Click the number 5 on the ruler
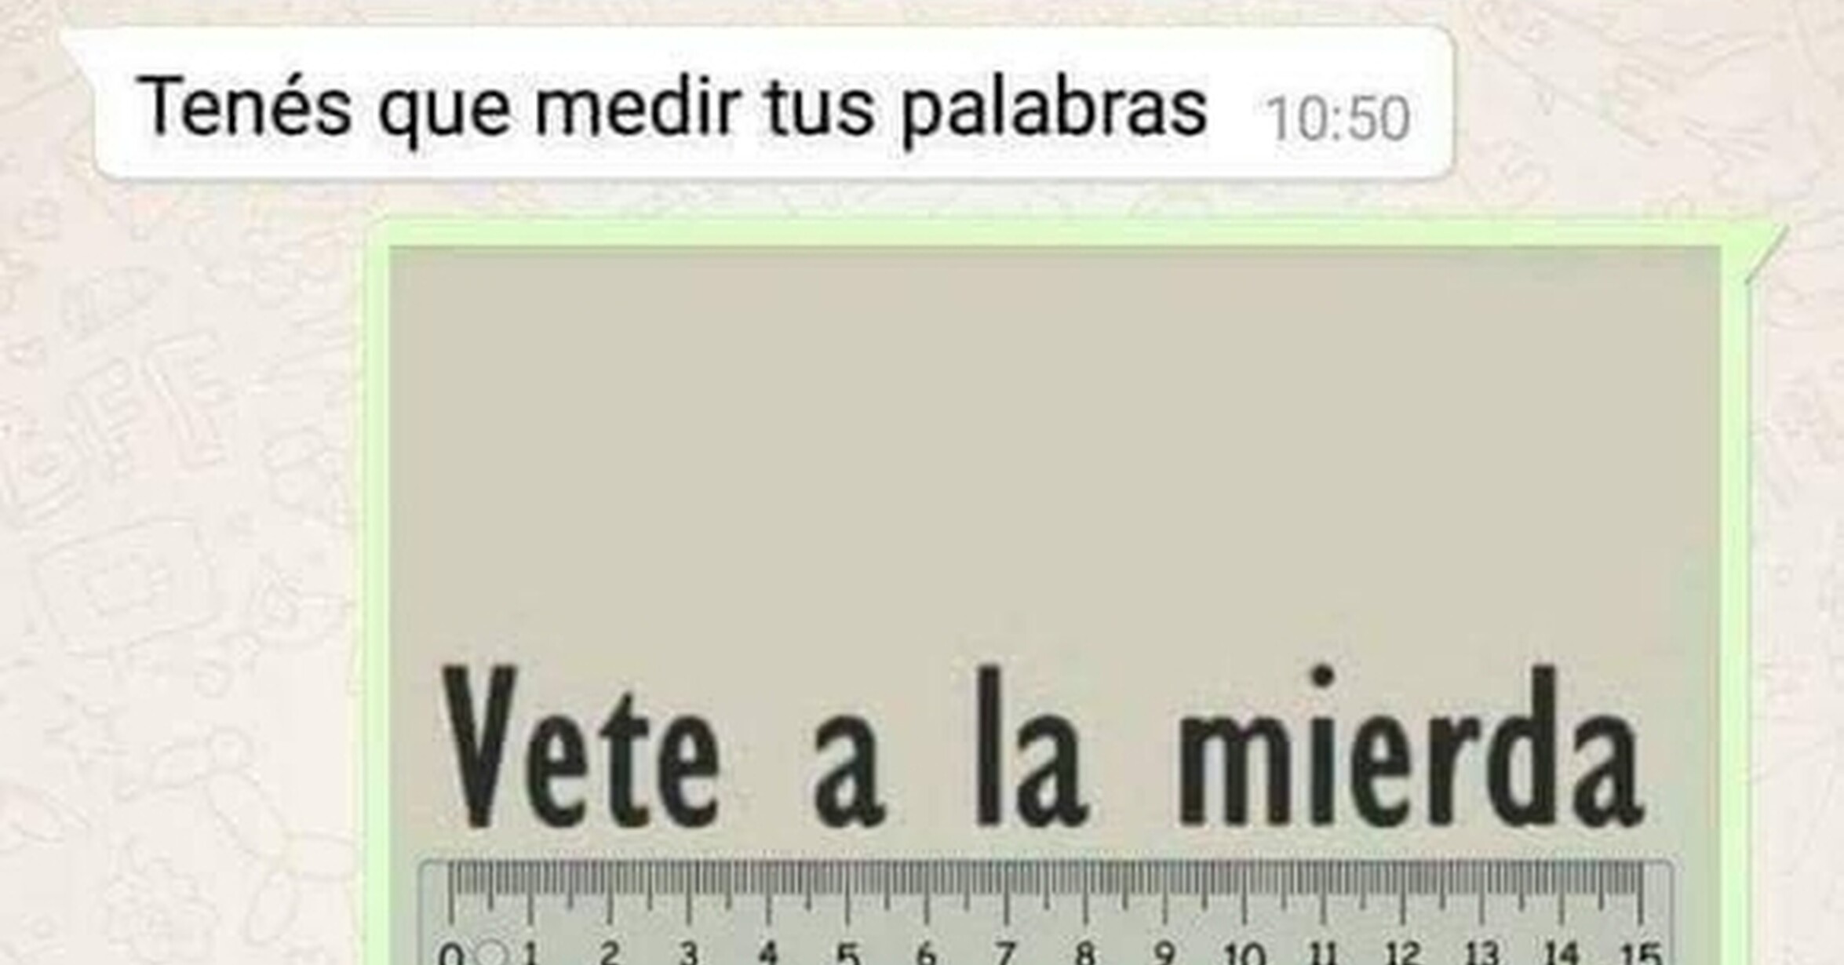 click(x=847, y=953)
